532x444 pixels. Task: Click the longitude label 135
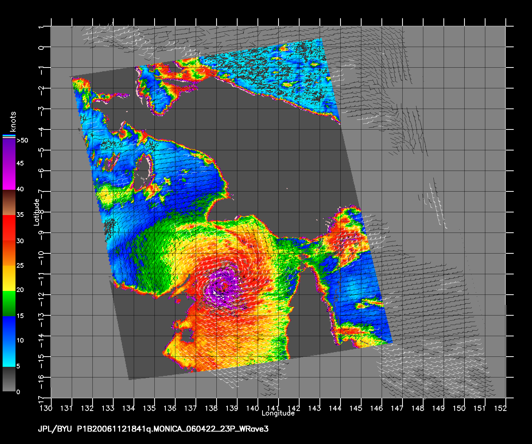click(x=149, y=408)
